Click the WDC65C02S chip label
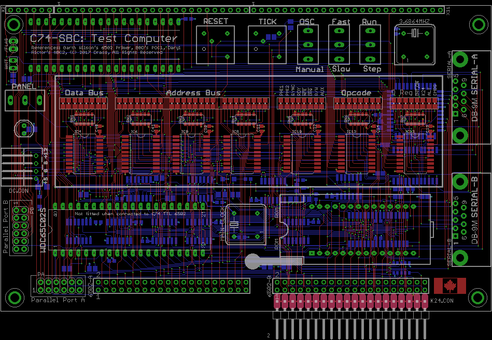The height and width of the screenshot is (340, 492). 44,230
